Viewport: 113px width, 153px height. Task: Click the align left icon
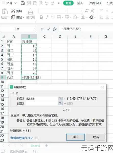101,17
